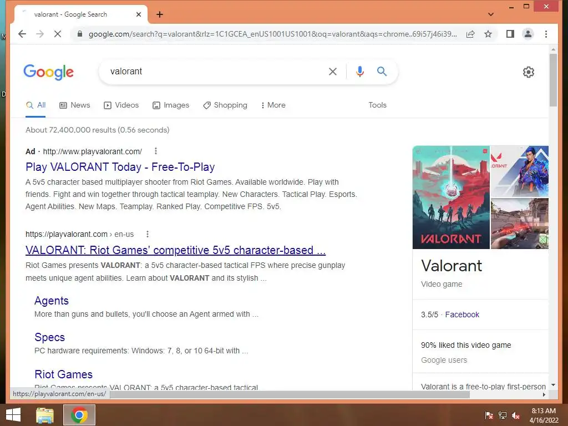568x426 pixels.
Task: Click Chrome icon in taskbar
Action: point(79,415)
